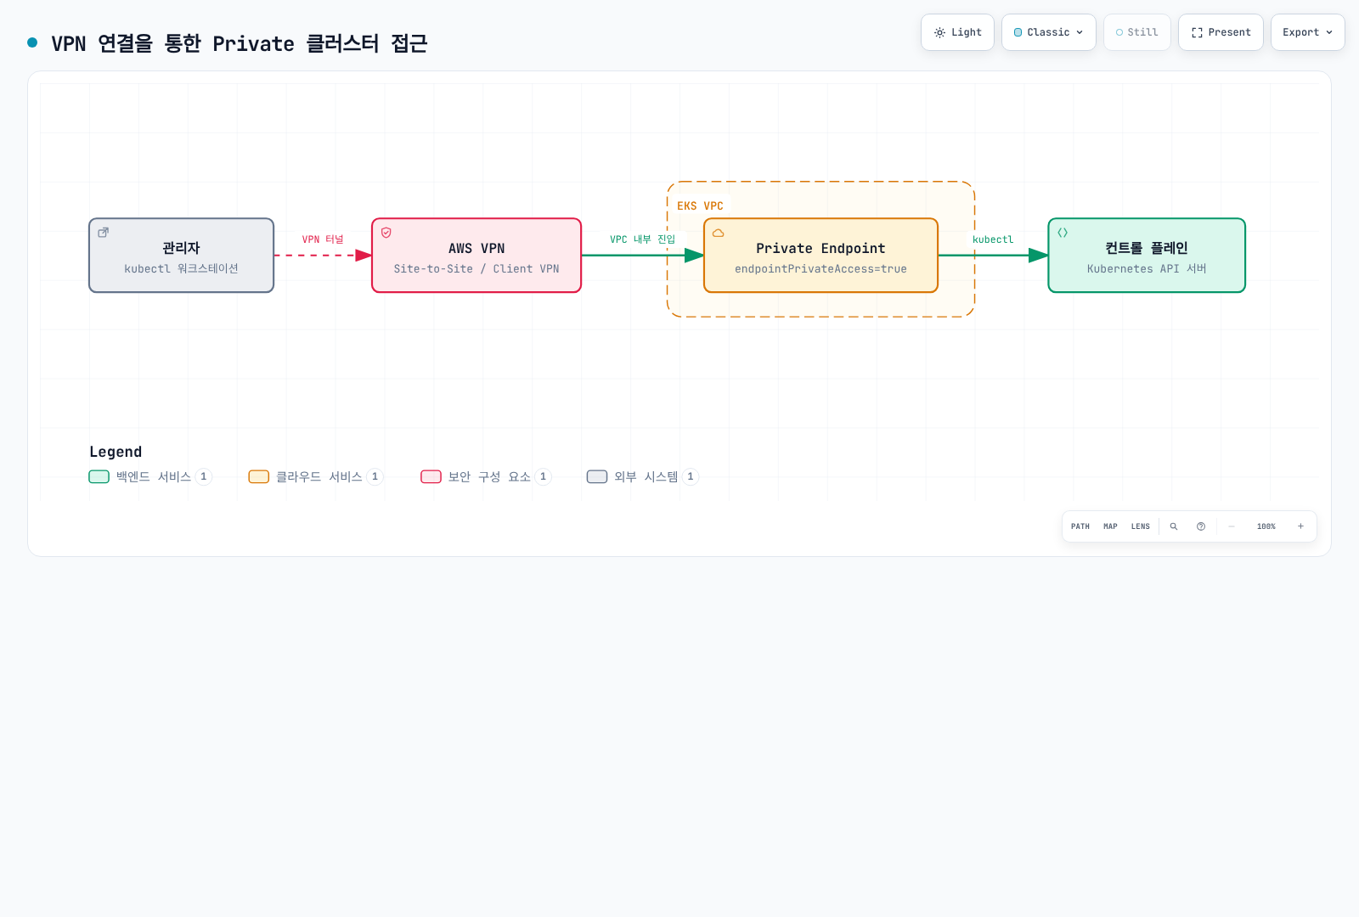Click the kubectl edge label
Image resolution: width=1359 pixels, height=917 pixels.
coord(993,239)
